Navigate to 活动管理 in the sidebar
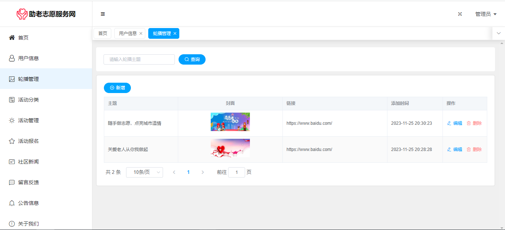 click(x=28, y=120)
